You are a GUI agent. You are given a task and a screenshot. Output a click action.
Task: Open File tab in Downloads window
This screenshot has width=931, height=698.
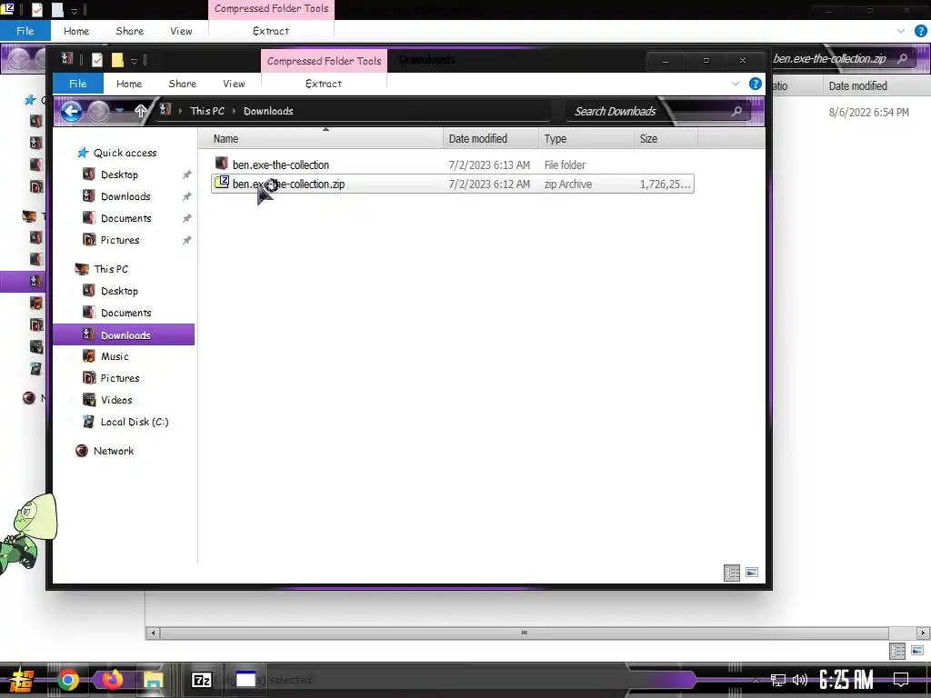(78, 84)
